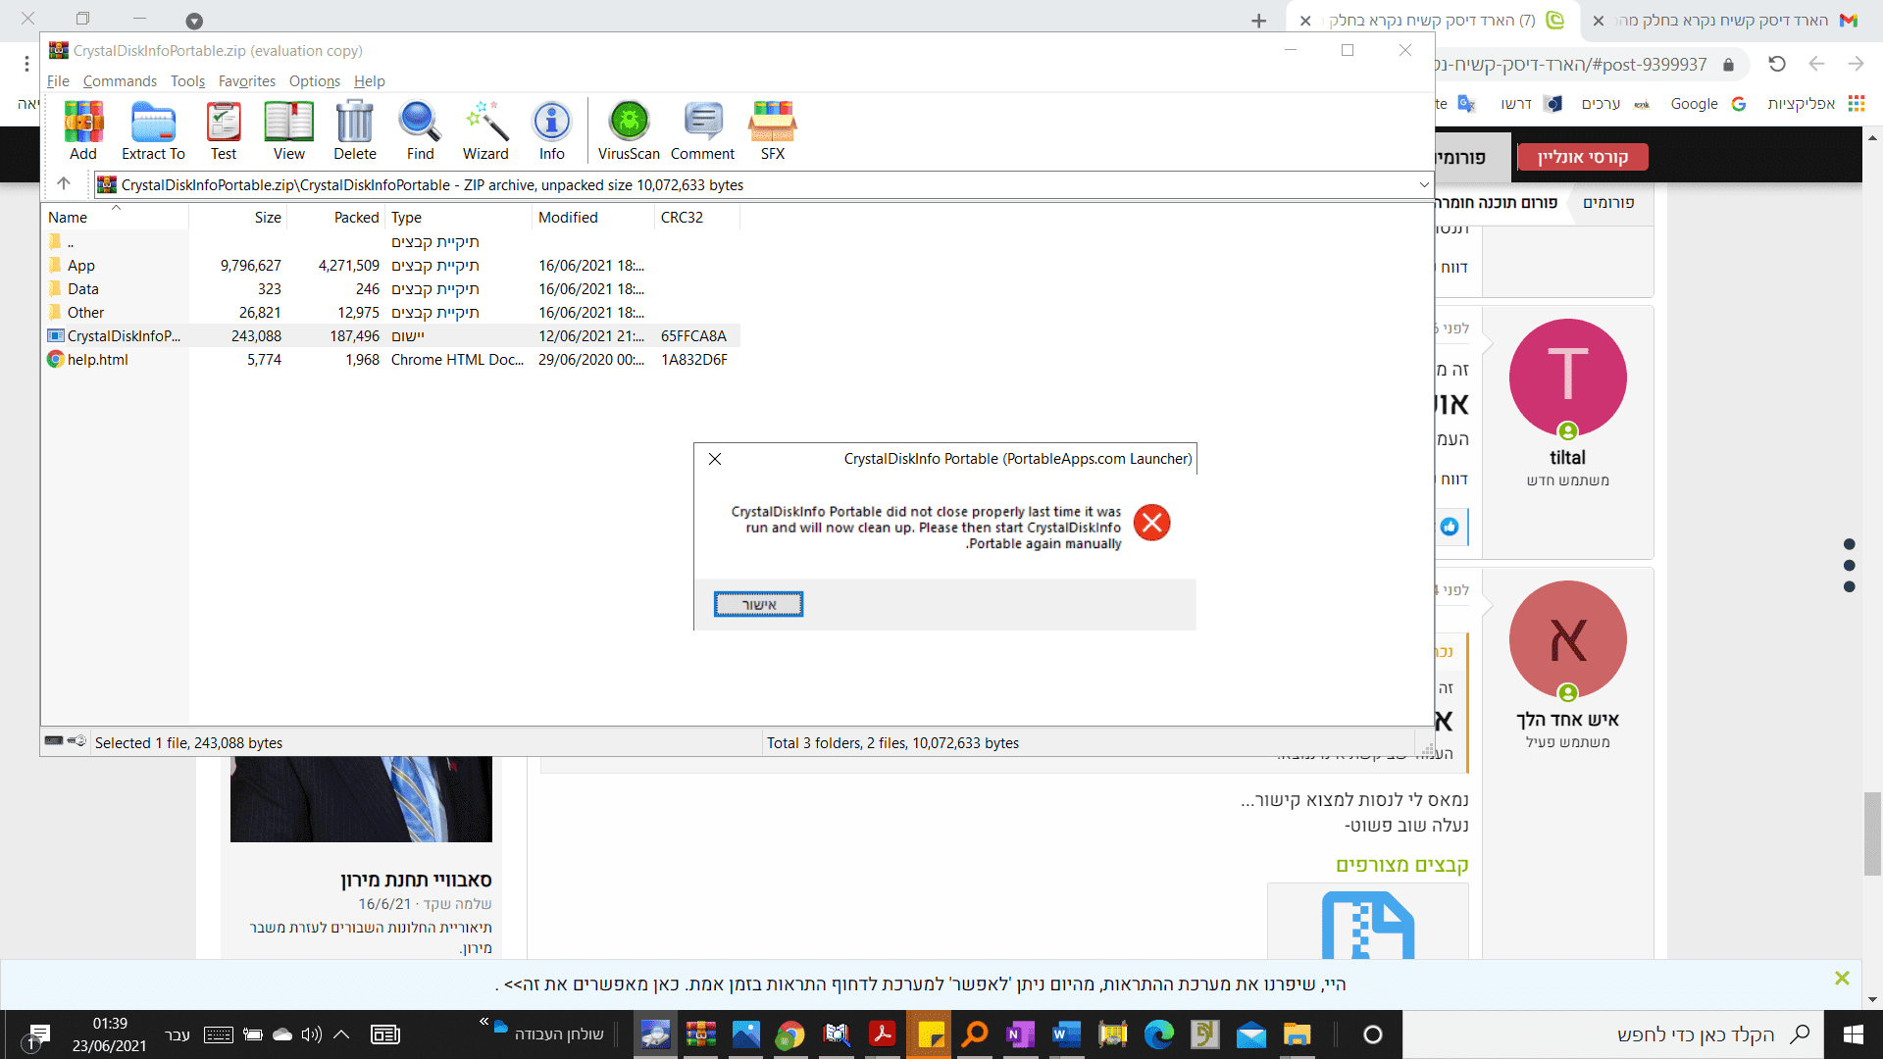Screen dimensions: 1883x1059
Task: Dismiss the notification banner with green X
Action: click(x=1842, y=979)
